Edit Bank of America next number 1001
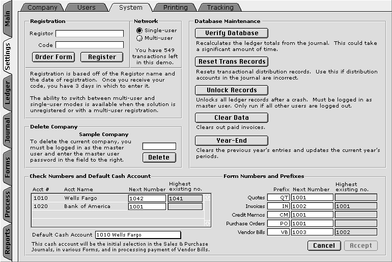 (147, 207)
